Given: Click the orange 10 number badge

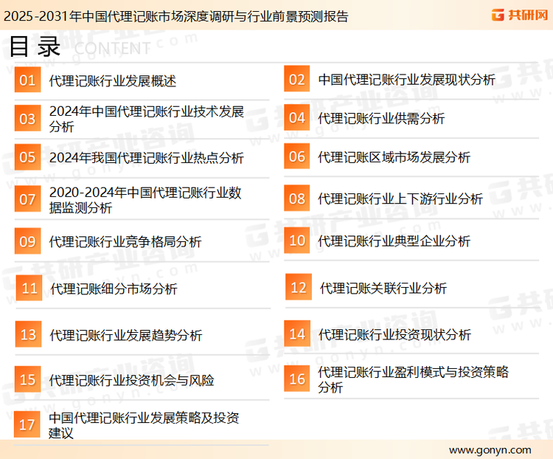Looking at the screenshot, I should (297, 240).
